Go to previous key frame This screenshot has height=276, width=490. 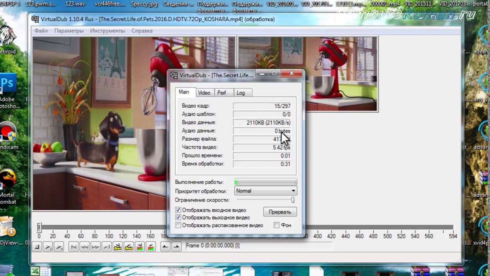tap(118, 247)
